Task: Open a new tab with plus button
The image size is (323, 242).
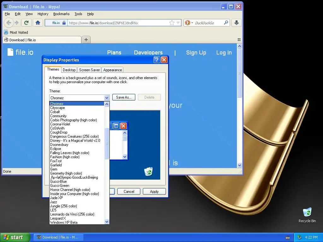Action: click(x=86, y=40)
